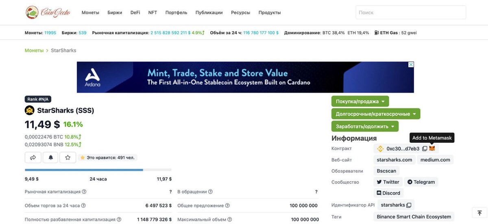Open the Публикации menu
488x224 pixels.
pos(209,13)
